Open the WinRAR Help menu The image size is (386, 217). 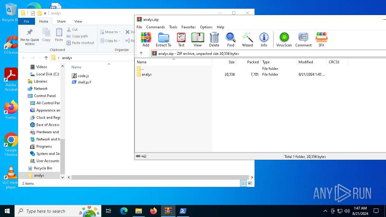220,27
